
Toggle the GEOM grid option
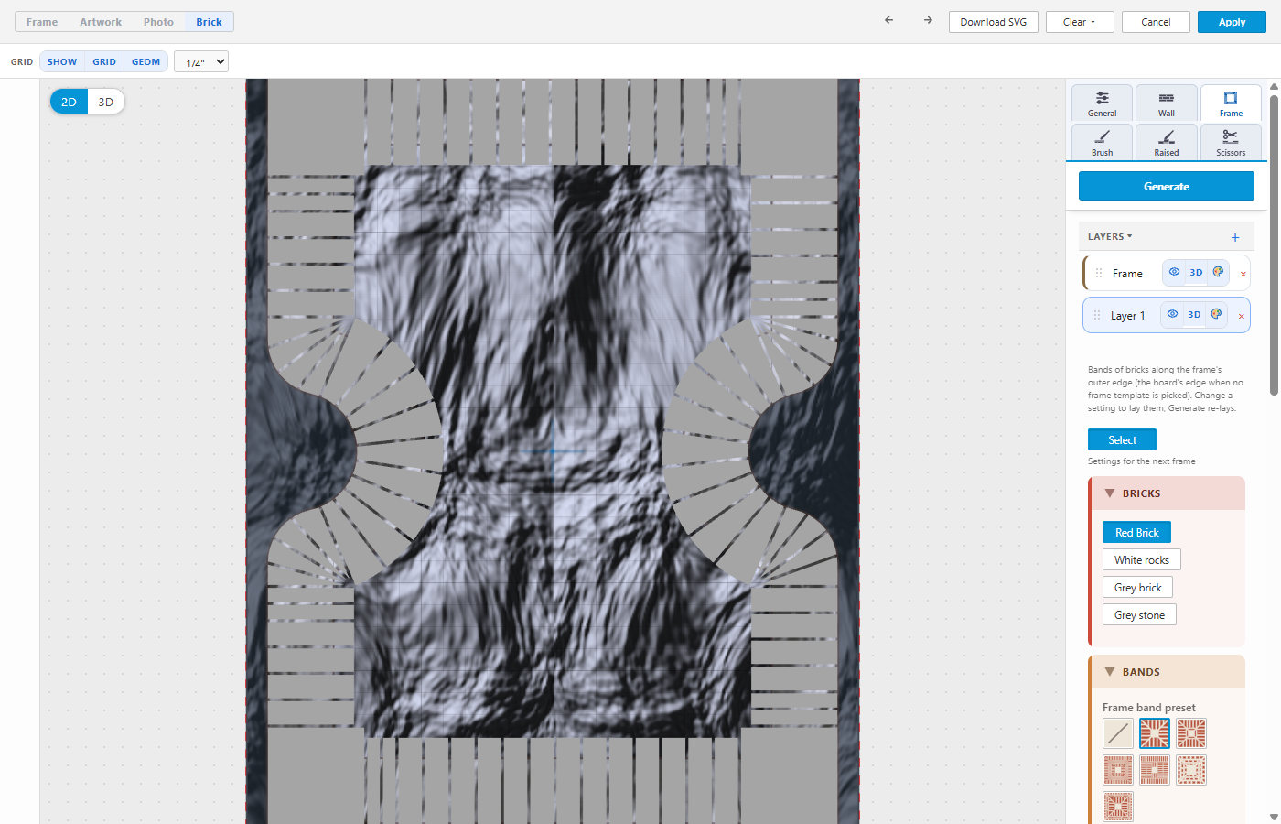coord(145,61)
